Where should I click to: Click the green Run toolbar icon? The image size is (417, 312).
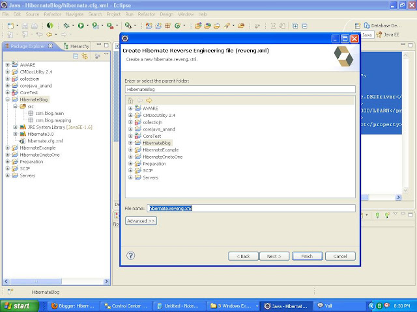click(81, 26)
